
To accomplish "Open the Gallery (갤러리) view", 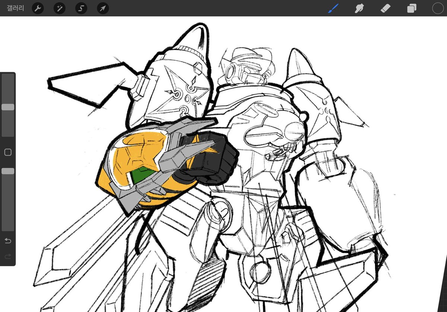I will coord(15,8).
